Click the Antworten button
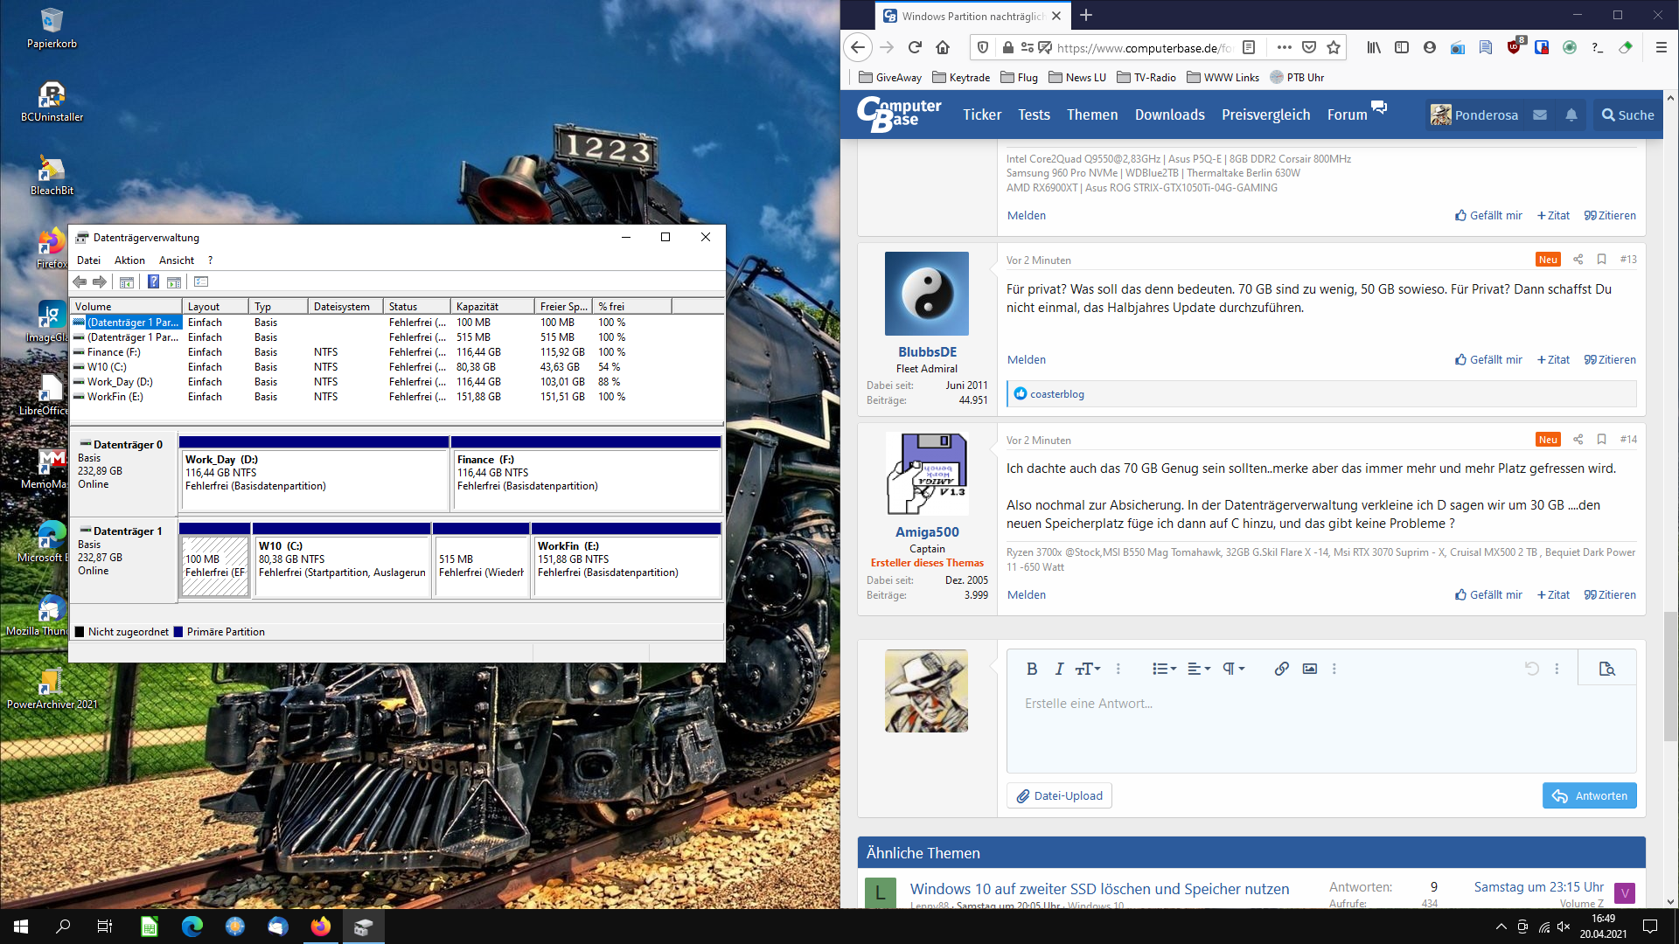Image resolution: width=1679 pixels, height=944 pixels. click(1589, 795)
